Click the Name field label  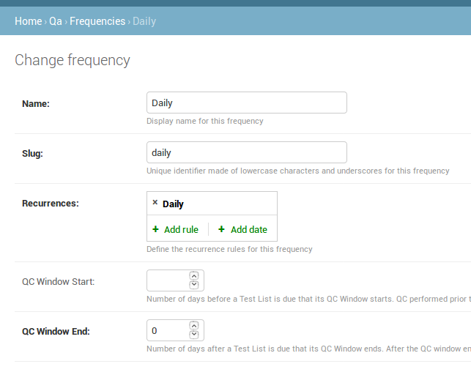36,104
